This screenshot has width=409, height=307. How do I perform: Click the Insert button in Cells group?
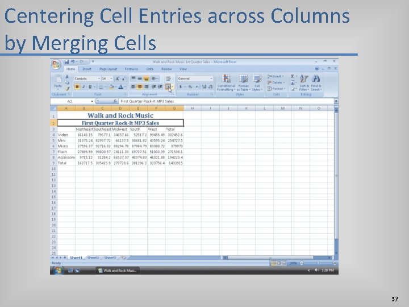click(x=276, y=76)
